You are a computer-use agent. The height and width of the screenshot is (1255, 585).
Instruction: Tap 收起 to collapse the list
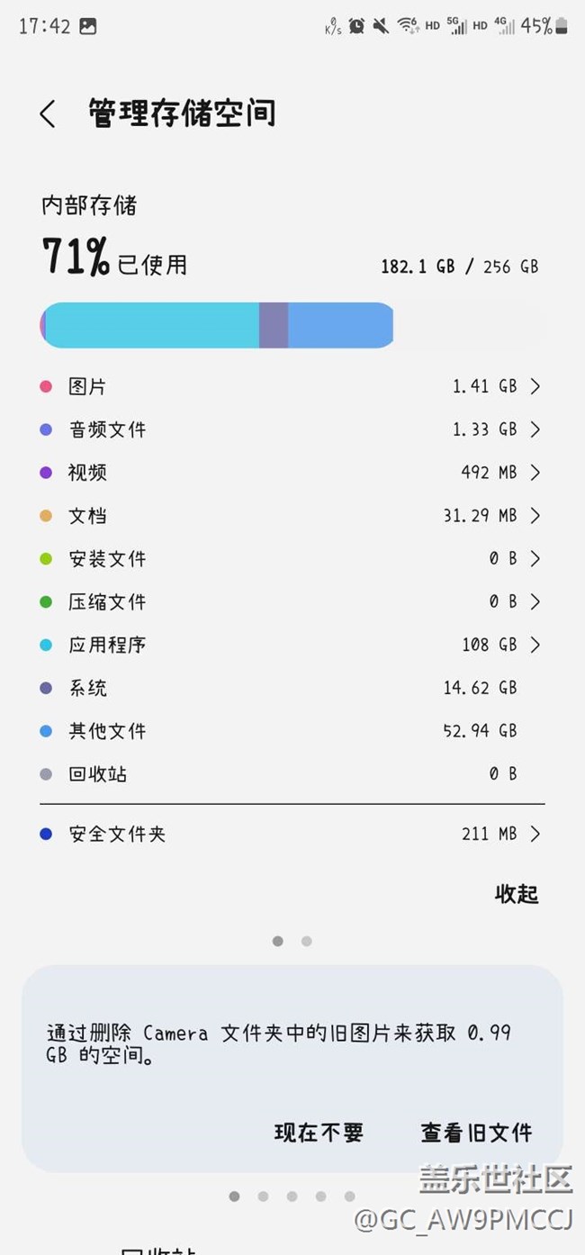tap(517, 894)
